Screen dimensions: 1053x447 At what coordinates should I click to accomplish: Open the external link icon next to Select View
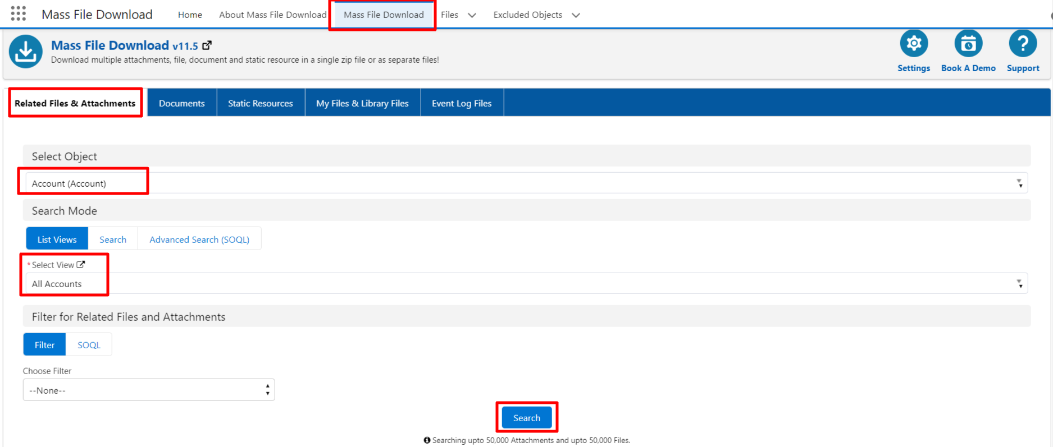pos(81,264)
